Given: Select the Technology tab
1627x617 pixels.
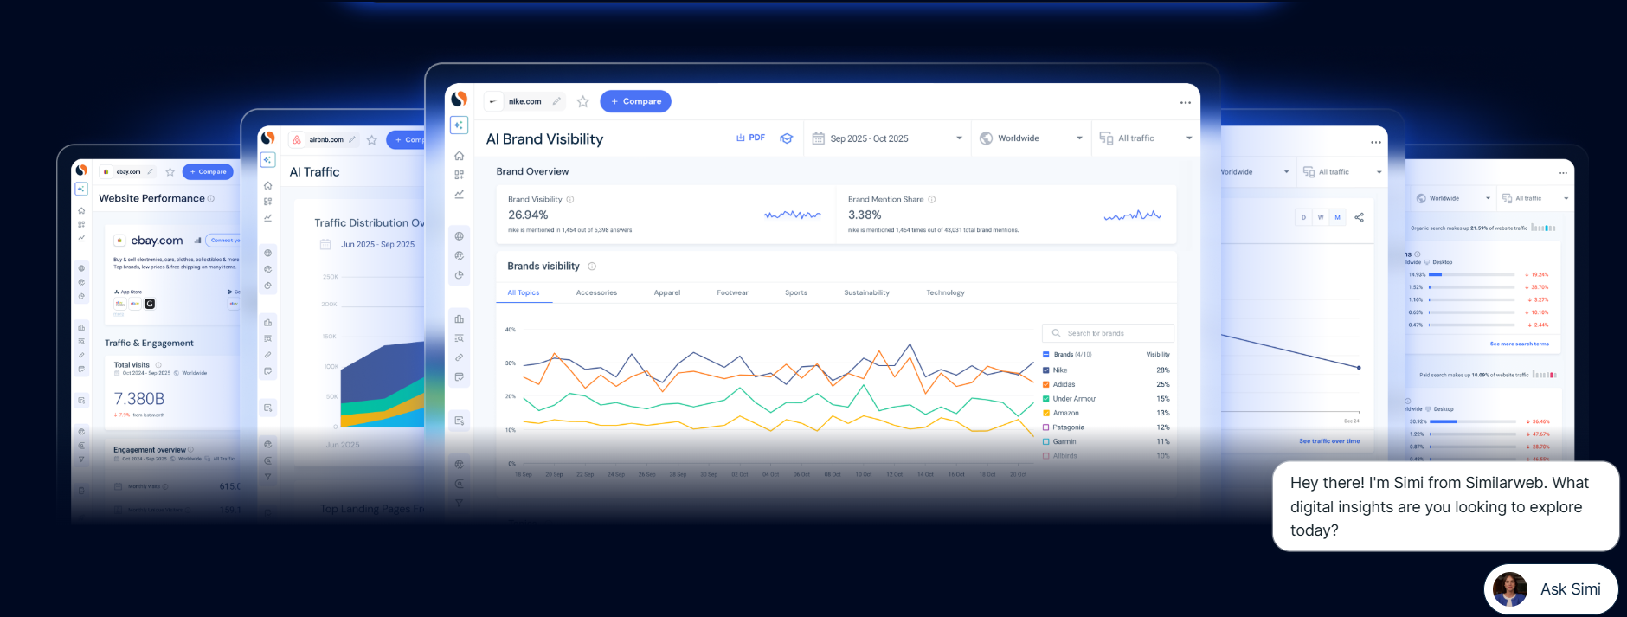Looking at the screenshot, I should point(945,293).
